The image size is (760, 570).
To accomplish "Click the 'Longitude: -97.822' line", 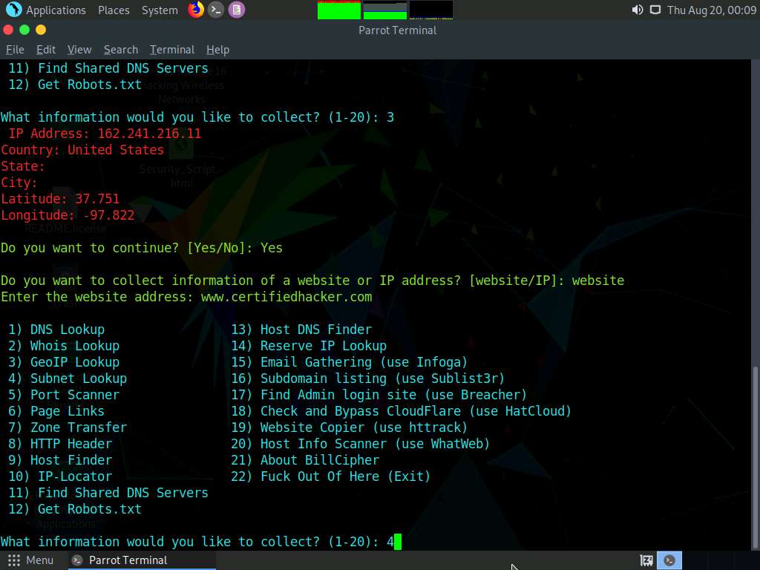I will click(x=68, y=215).
